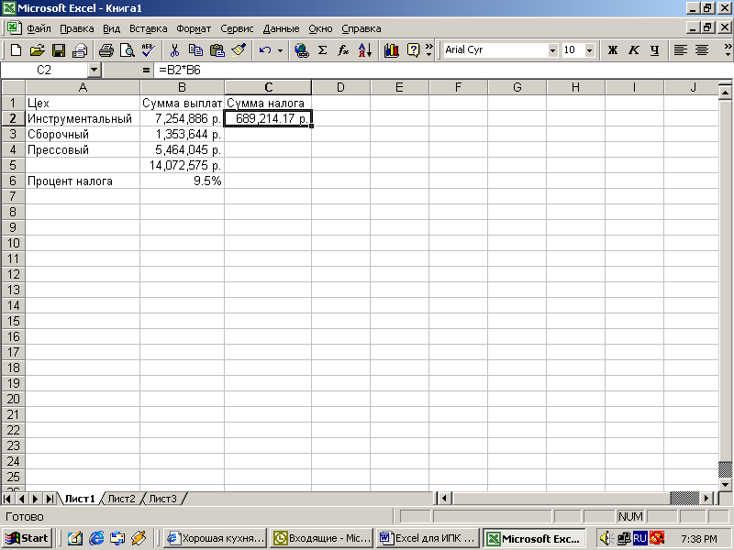Open Print Preview magnifier icon
The height and width of the screenshot is (550, 734).
click(x=128, y=50)
